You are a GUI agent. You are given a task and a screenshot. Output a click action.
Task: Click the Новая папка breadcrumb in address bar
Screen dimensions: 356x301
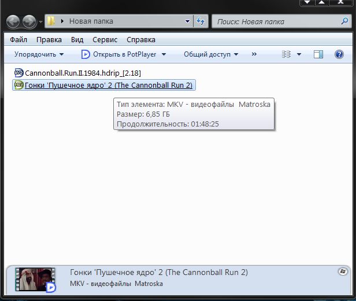(91, 21)
